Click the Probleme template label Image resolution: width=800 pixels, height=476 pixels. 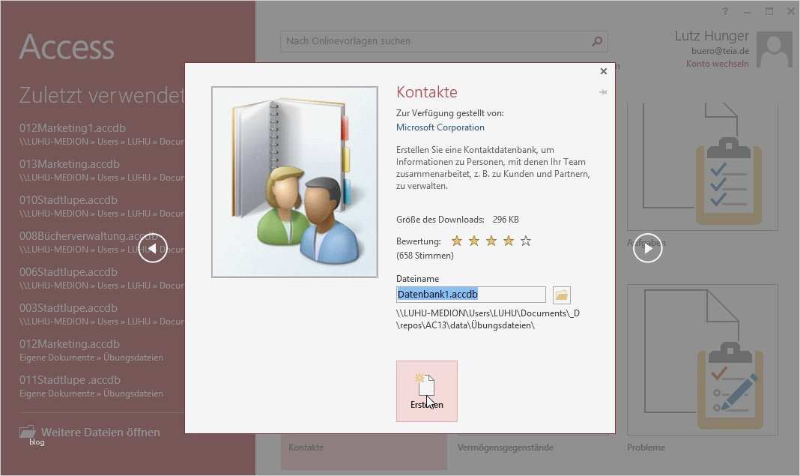[646, 448]
